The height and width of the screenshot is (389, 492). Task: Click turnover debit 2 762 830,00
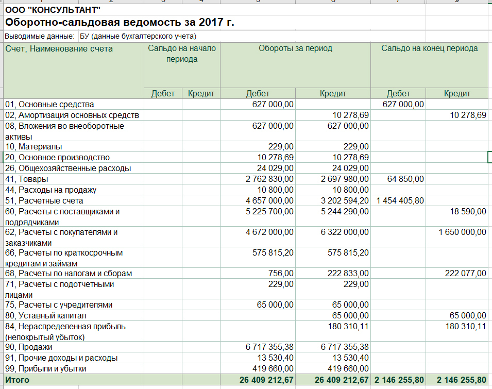pyautogui.click(x=269, y=179)
